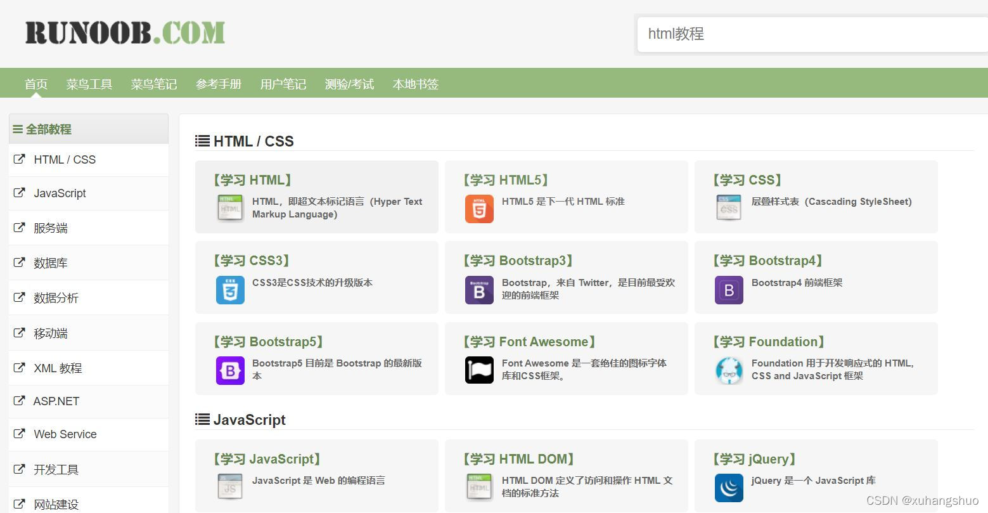988x513 pixels.
Task: Click the orange HTML5 shield icon
Action: point(479,209)
